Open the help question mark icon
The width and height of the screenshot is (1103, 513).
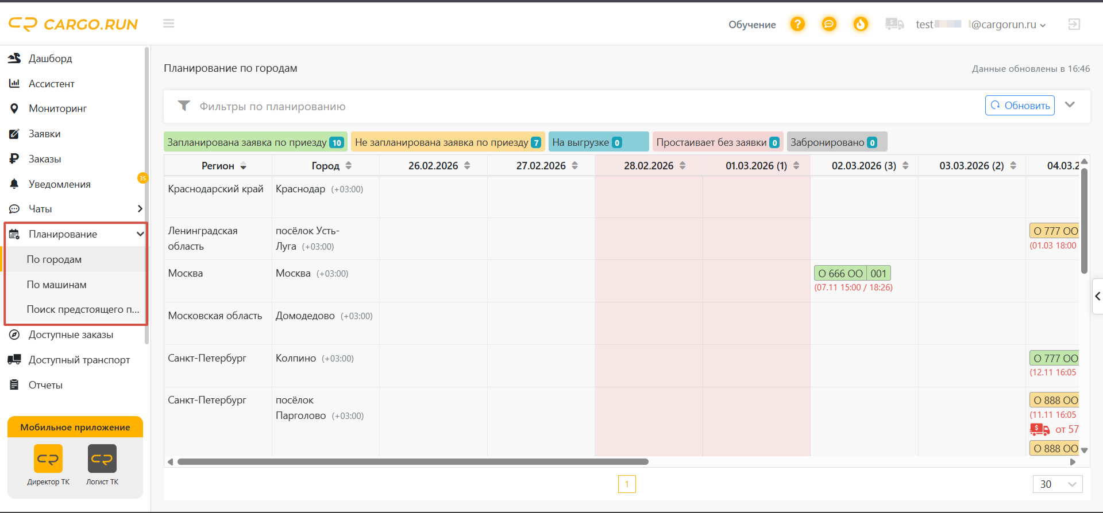(x=797, y=24)
